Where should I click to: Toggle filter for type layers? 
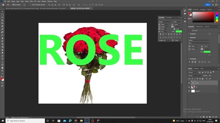[205, 72]
